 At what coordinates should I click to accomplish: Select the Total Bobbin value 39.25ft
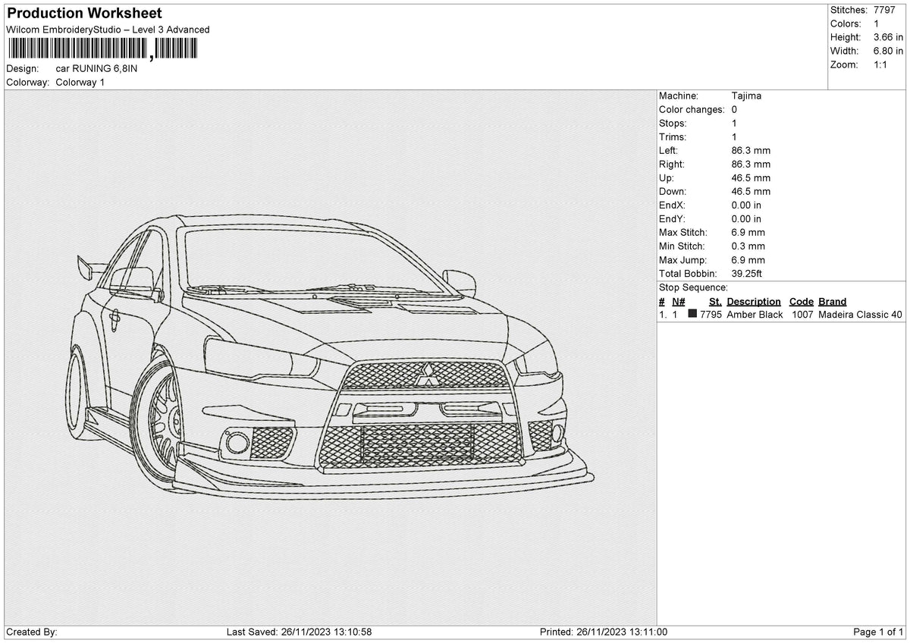[x=747, y=273]
